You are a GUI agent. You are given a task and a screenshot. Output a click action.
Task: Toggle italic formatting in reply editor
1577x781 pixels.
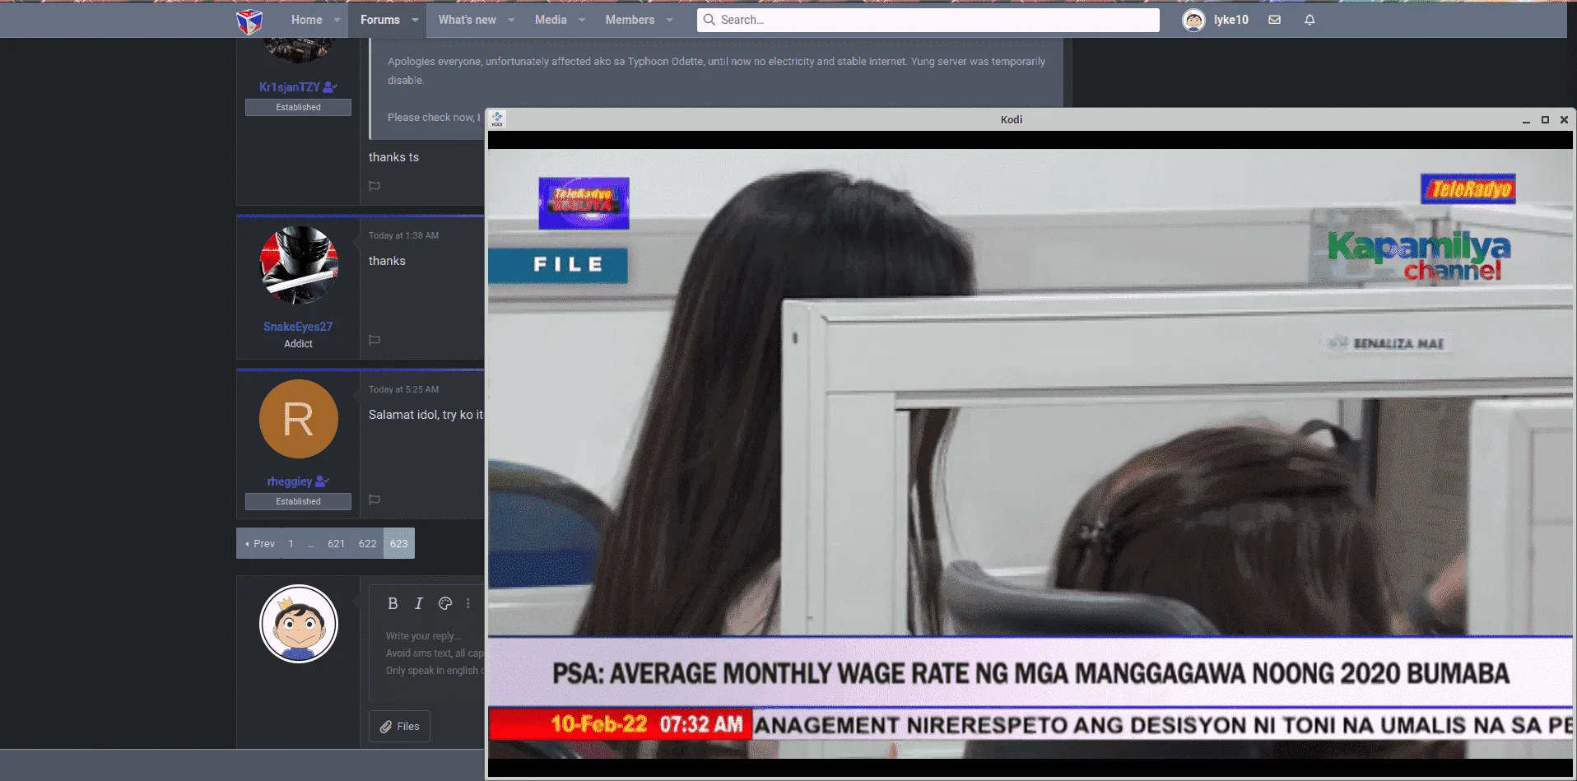[x=418, y=603]
